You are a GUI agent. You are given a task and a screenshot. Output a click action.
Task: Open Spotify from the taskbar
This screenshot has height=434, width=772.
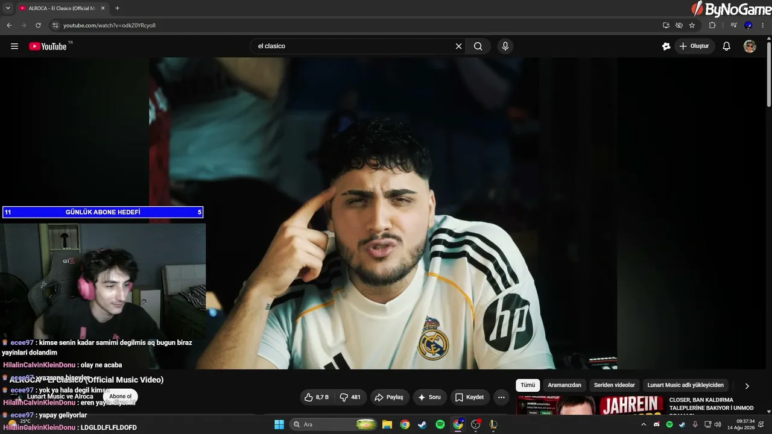click(x=440, y=424)
